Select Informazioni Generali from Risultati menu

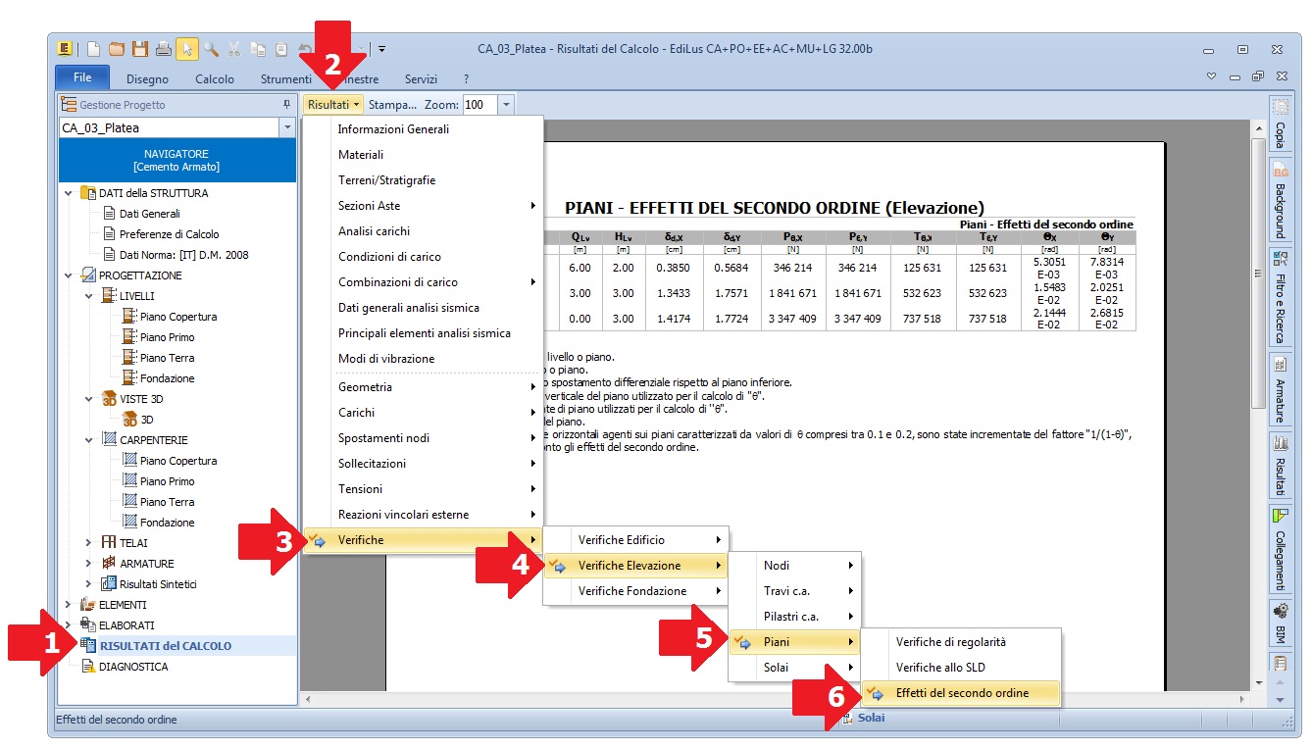[423, 129]
